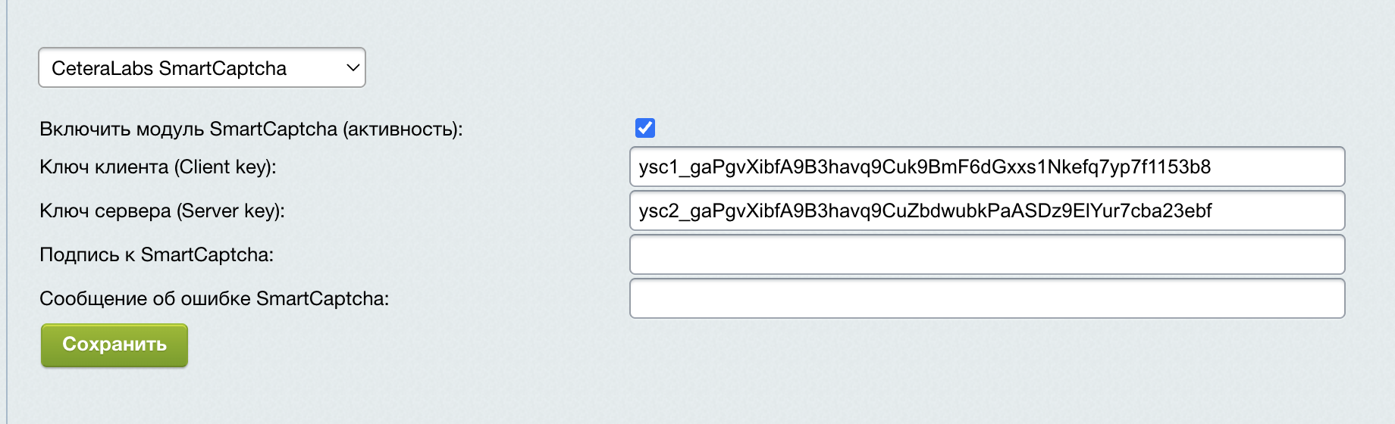Click the word CeteraLabs in the dropdown
Viewport: 1395px width, 424px height.
point(102,68)
